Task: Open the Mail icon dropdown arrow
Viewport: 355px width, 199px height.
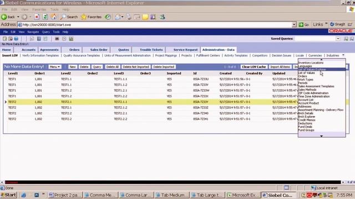Action: click(x=122, y=17)
